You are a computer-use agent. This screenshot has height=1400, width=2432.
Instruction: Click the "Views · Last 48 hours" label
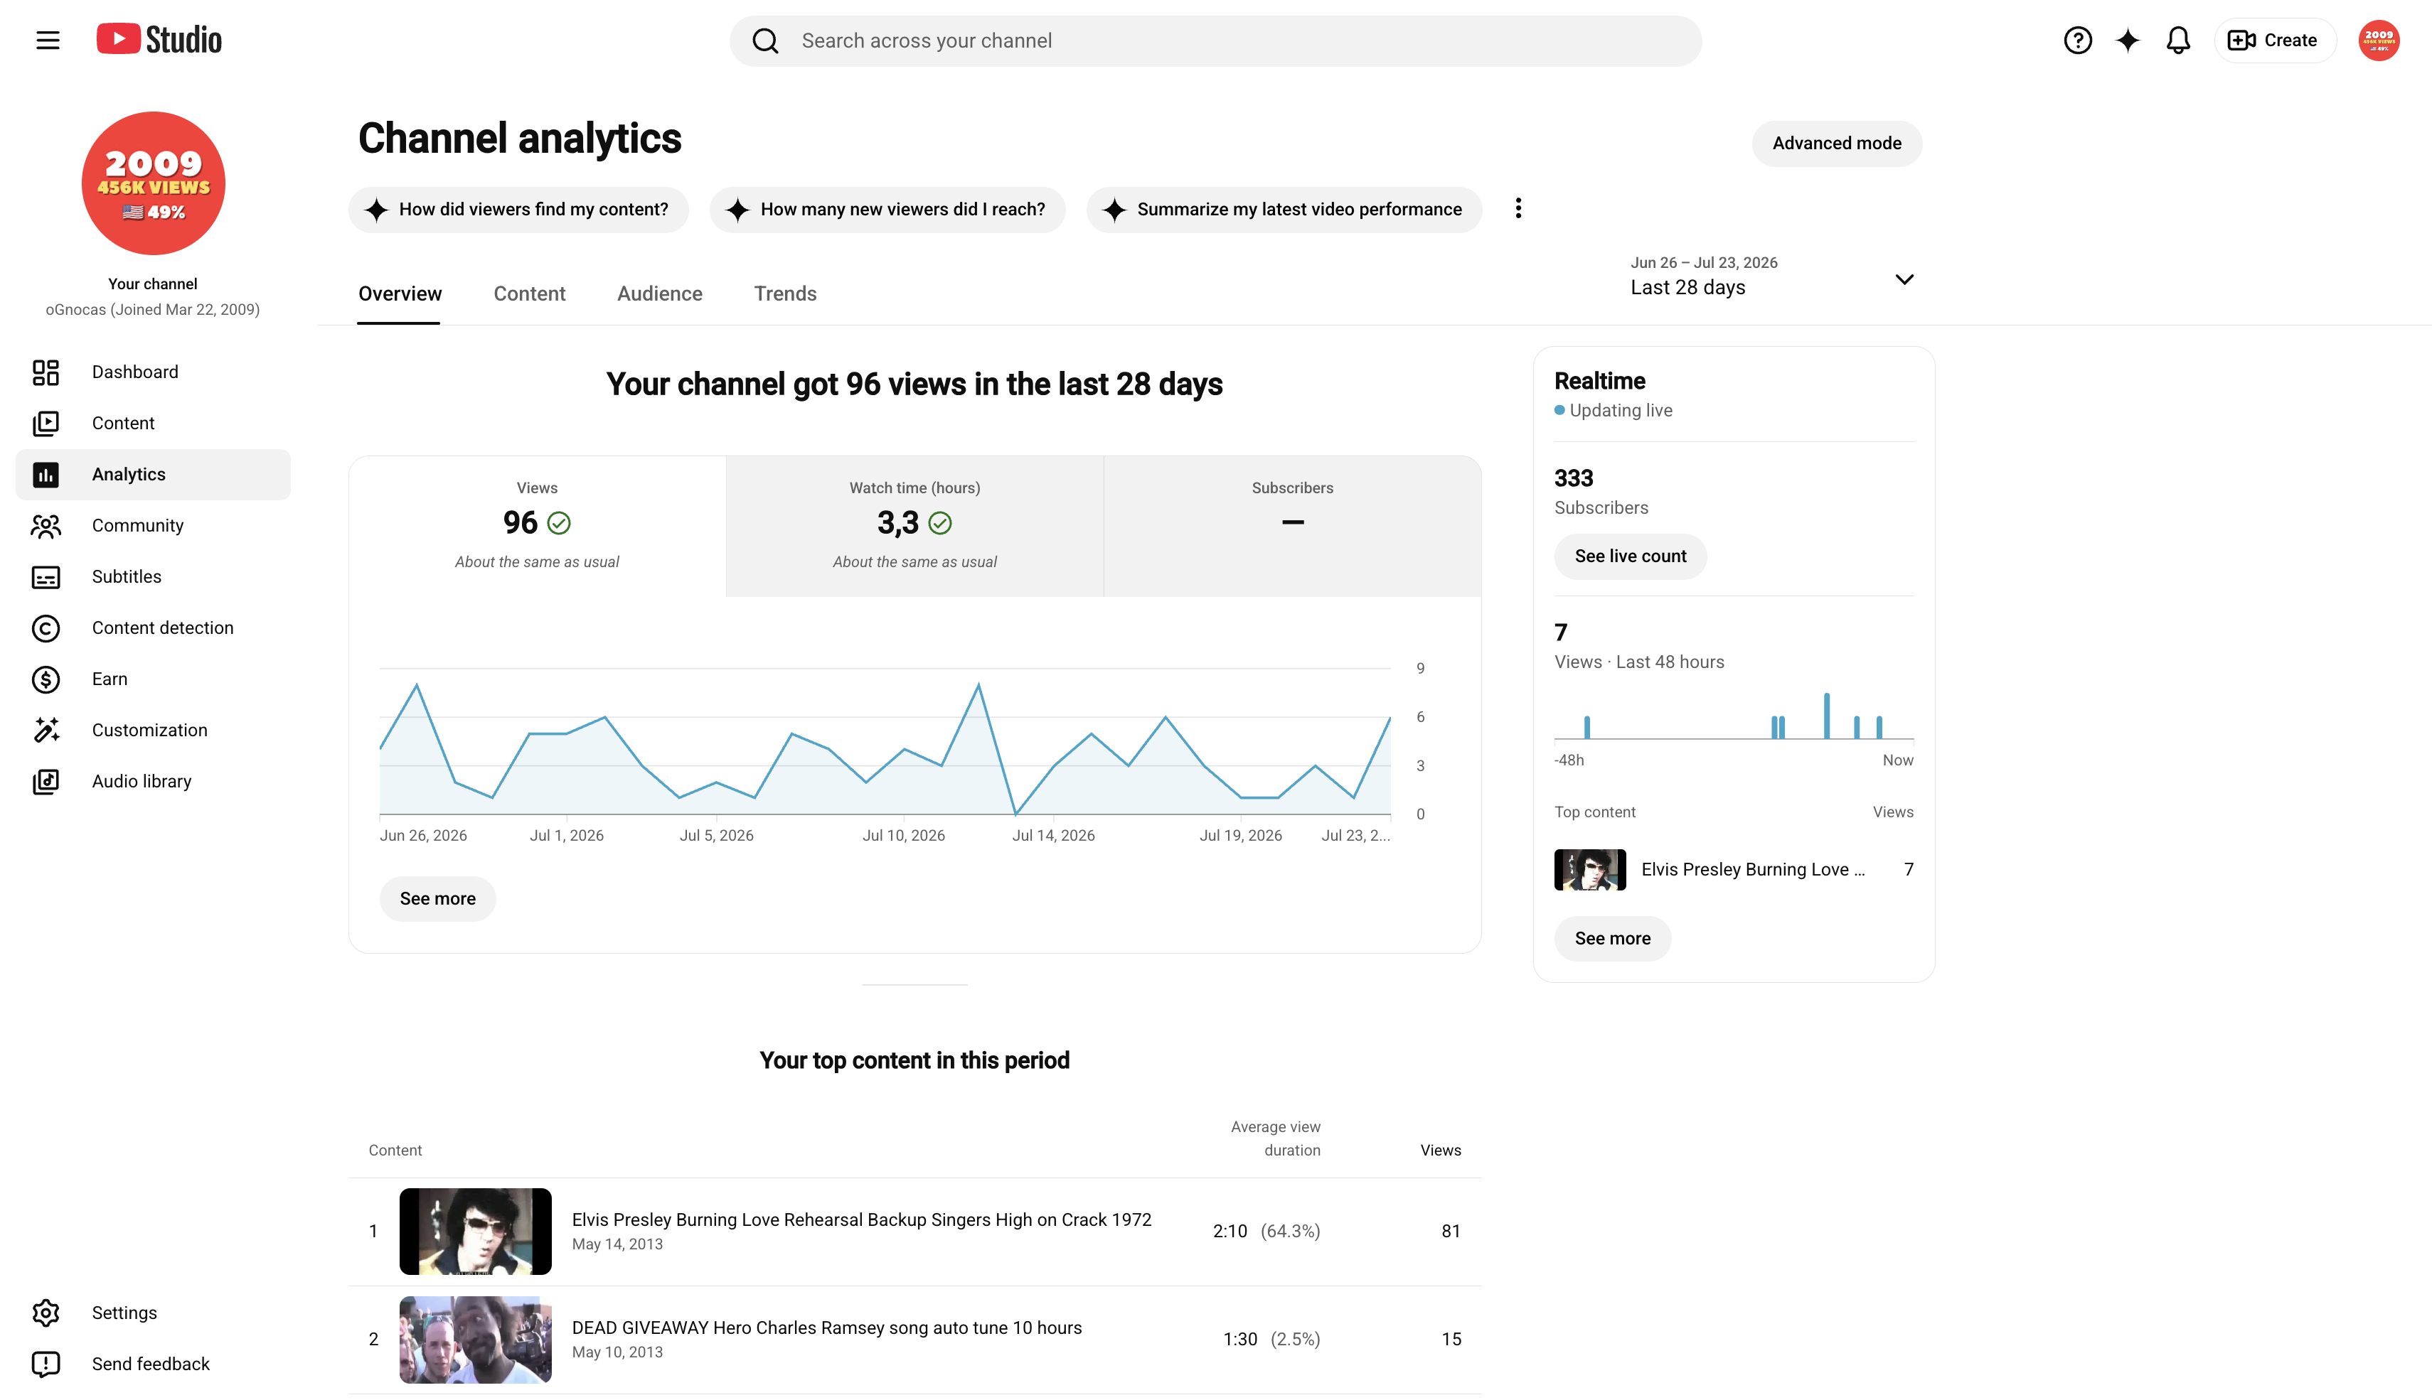(1638, 662)
